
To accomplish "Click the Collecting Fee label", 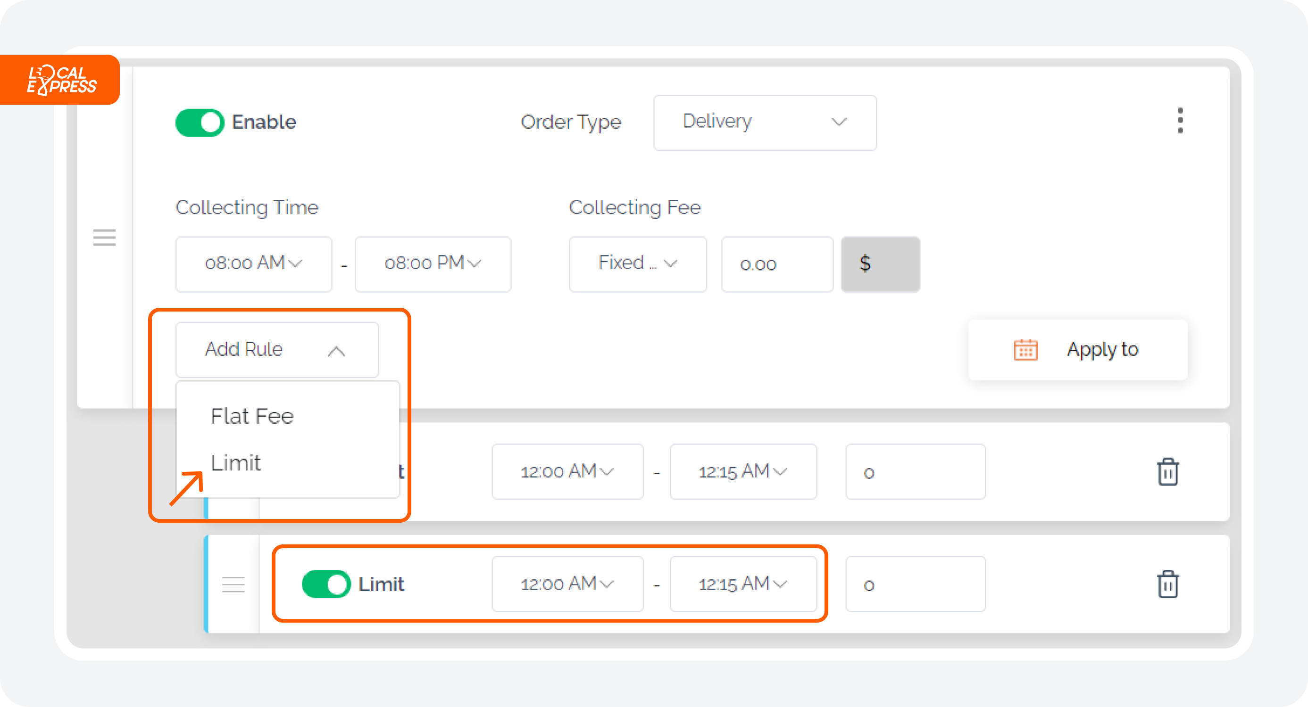I will pyautogui.click(x=635, y=207).
